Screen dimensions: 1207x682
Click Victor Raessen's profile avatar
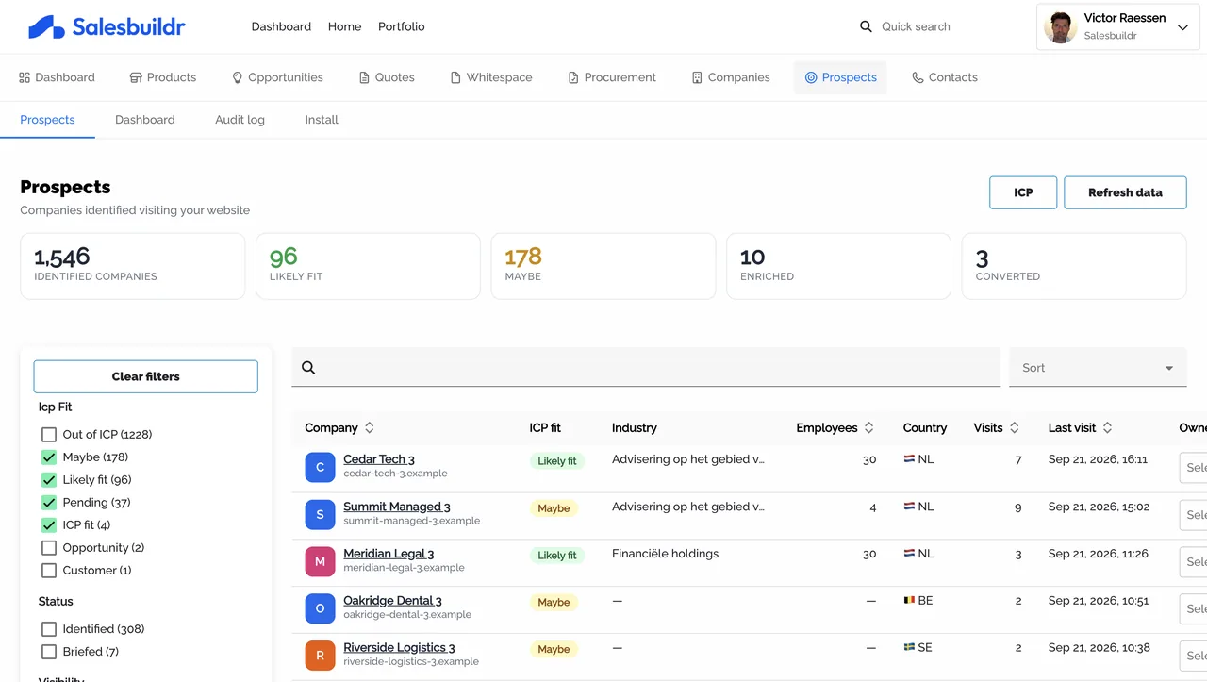(x=1061, y=27)
